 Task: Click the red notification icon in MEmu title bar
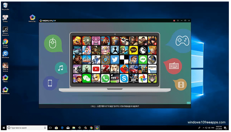[174, 21]
